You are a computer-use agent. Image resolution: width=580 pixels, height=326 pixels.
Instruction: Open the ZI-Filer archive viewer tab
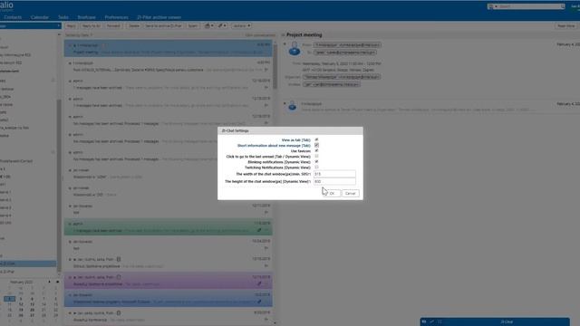pyautogui.click(x=159, y=17)
